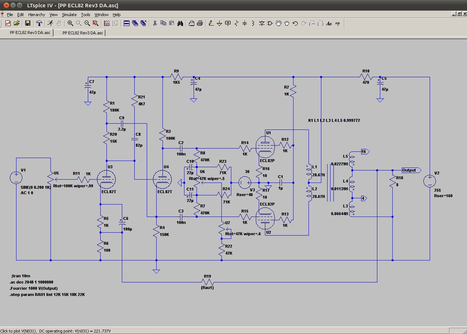Select the Label Net tool
The width and height of the screenshot is (467, 334).
pyautogui.click(x=228, y=23)
